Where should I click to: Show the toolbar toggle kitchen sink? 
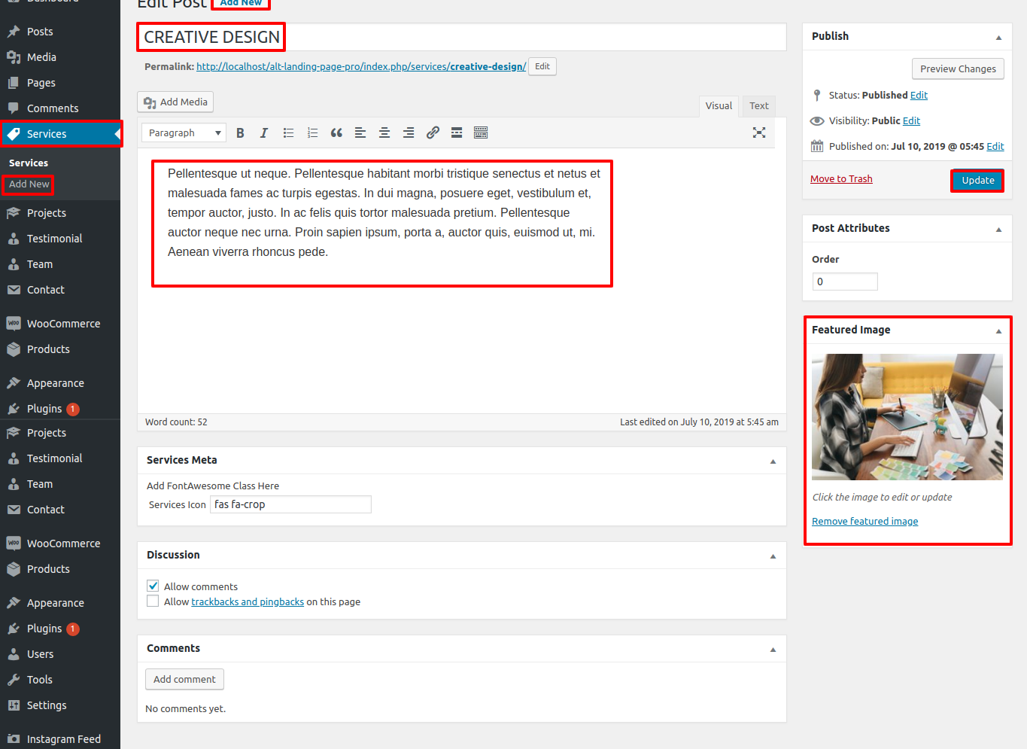point(481,133)
